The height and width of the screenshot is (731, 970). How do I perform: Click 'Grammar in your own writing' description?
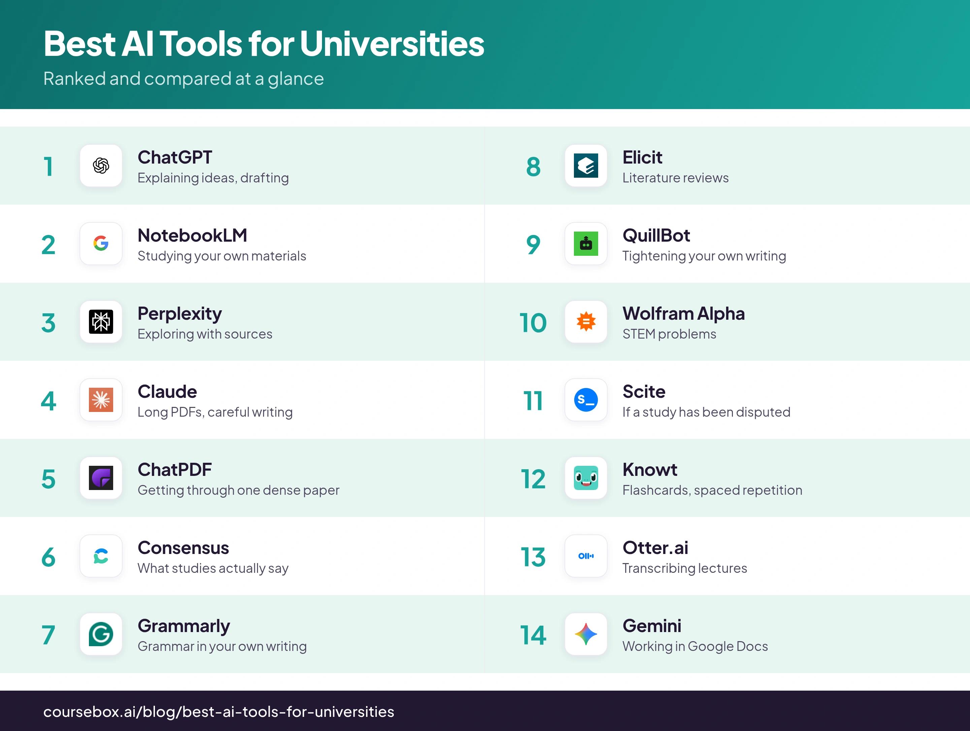pos(222,647)
